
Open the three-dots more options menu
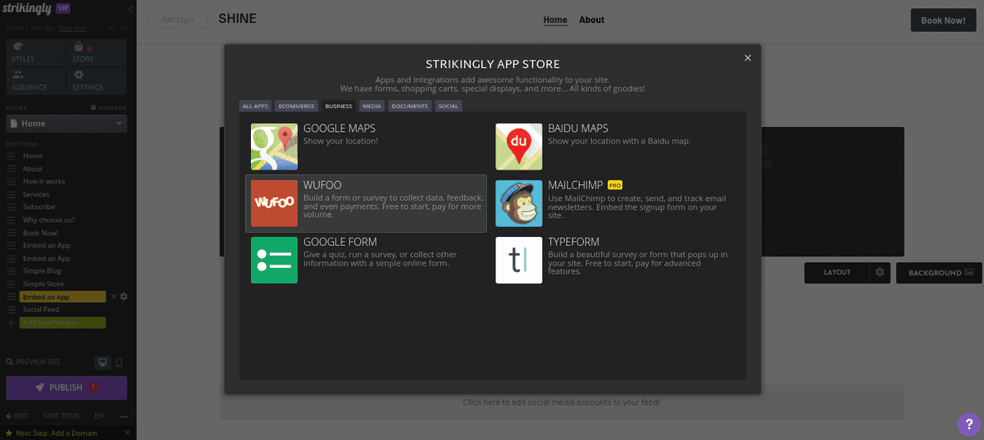(x=123, y=415)
